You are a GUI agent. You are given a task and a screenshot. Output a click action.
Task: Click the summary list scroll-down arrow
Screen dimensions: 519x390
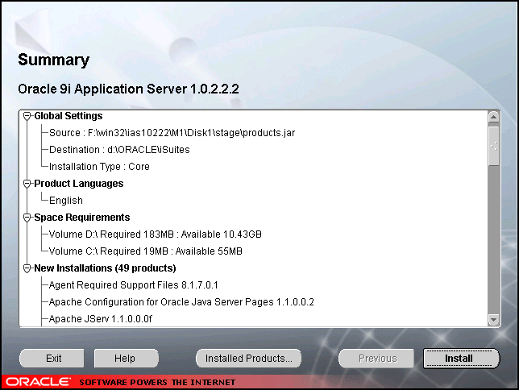pyautogui.click(x=493, y=320)
